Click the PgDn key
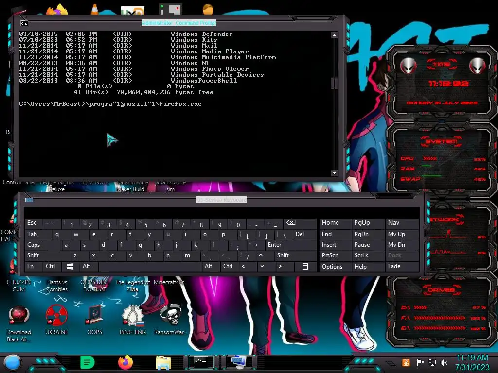Image resolution: width=498 pixels, height=373 pixels. click(x=368, y=235)
